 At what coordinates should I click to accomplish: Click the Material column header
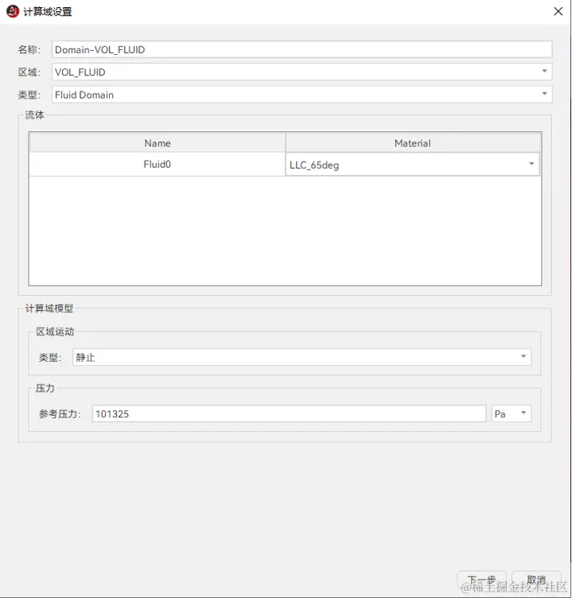[413, 143]
